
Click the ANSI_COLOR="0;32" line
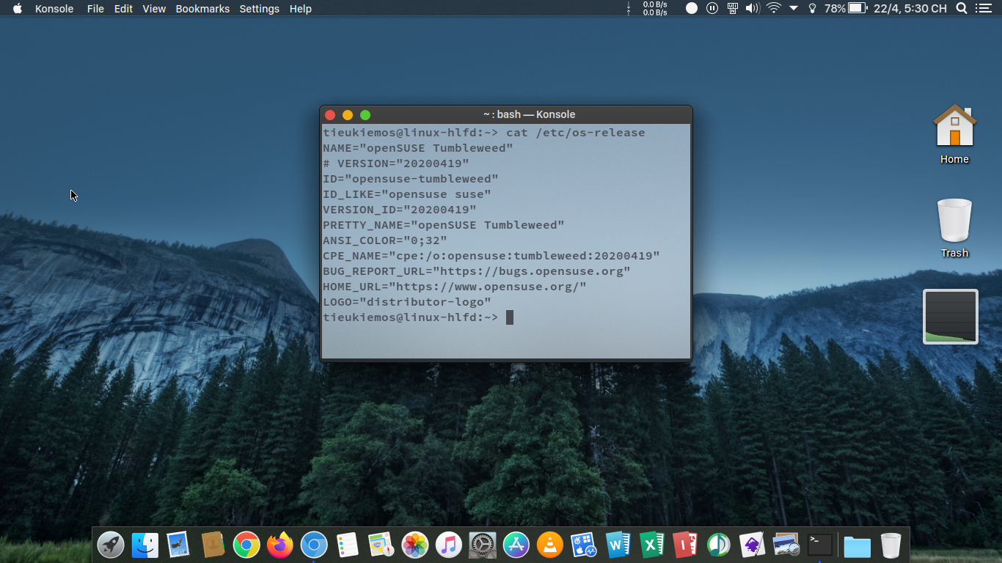point(385,240)
